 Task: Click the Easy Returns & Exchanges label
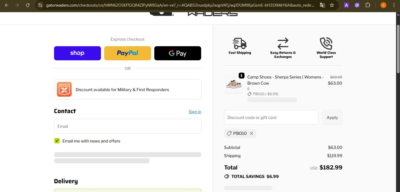[283, 55]
